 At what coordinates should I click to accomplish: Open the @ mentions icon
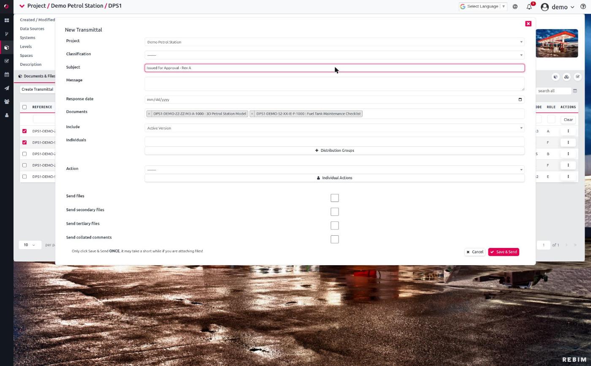click(x=515, y=7)
